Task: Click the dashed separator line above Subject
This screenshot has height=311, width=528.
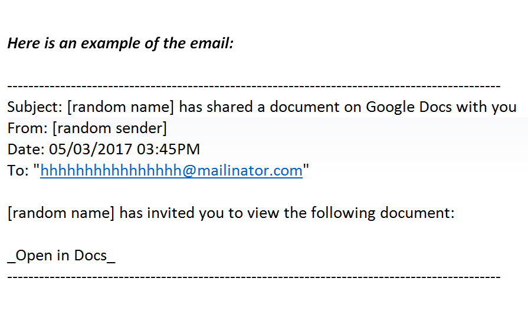Action: tap(254, 86)
